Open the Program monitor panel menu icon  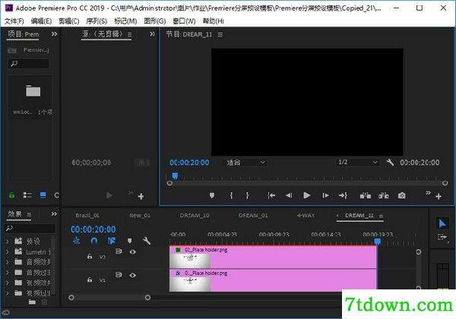point(220,35)
